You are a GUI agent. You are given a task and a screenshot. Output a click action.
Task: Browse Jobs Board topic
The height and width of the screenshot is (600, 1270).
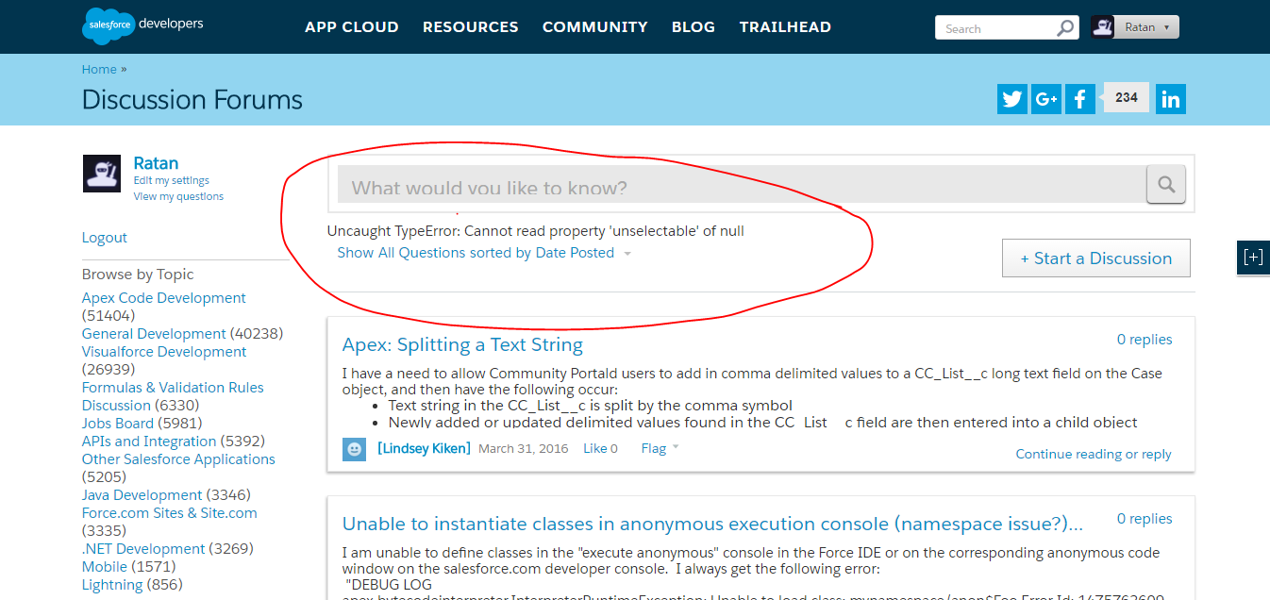pos(118,424)
